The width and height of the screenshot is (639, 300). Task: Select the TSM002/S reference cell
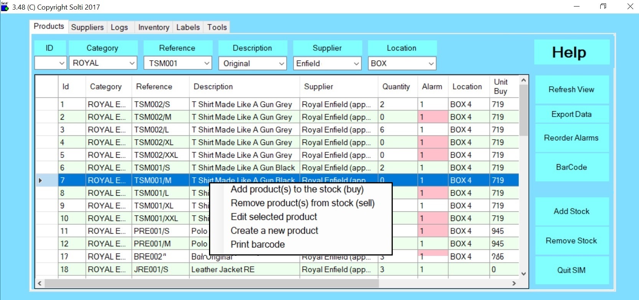click(x=160, y=104)
